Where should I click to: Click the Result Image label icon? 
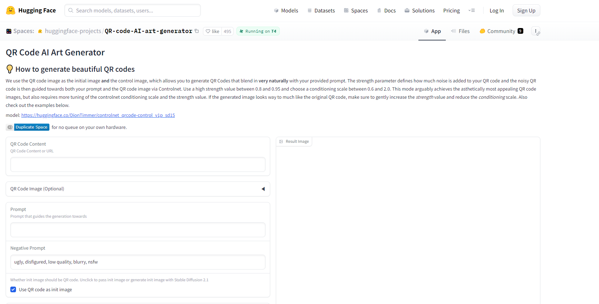[281, 141]
